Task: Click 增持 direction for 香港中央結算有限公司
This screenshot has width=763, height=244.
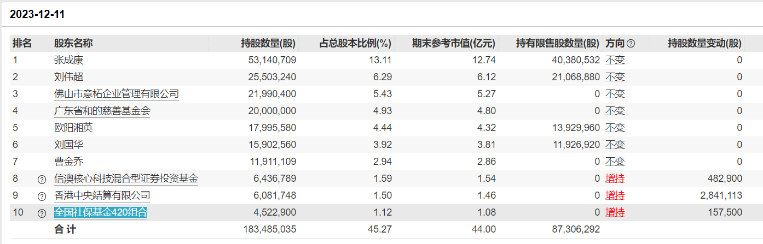Action: (615, 195)
